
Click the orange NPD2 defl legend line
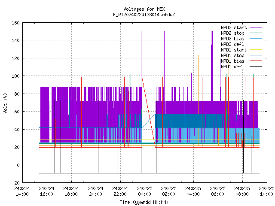[x=256, y=44]
